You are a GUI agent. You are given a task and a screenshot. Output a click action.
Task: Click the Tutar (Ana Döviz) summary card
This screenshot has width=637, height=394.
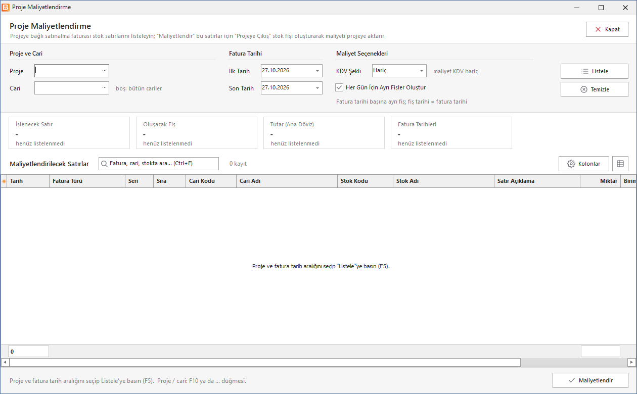(324, 133)
